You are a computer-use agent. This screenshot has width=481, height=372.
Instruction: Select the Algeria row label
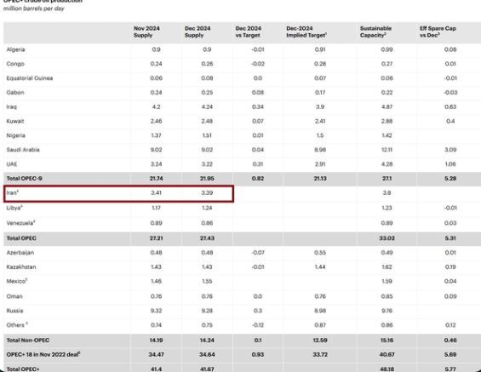15,49
